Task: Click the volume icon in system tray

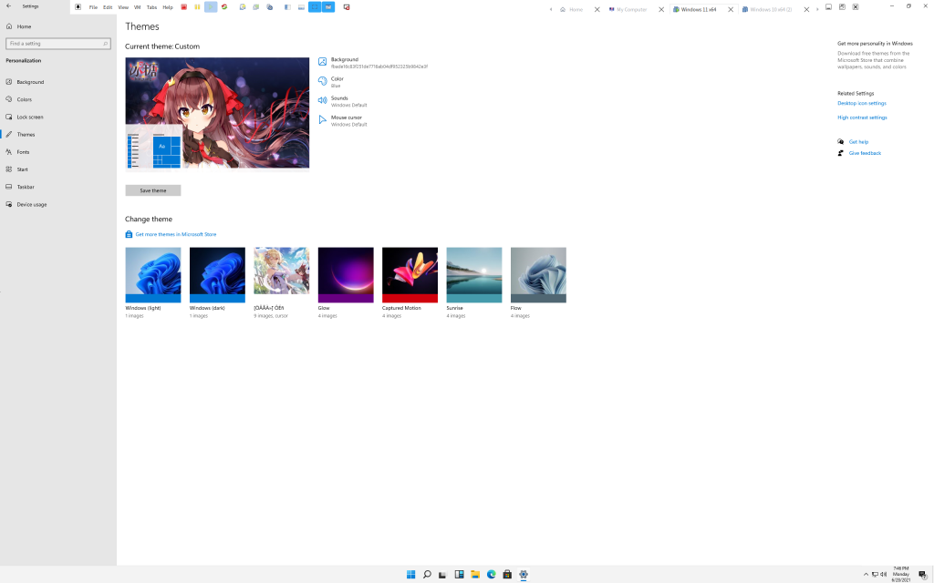Action: pos(883,575)
